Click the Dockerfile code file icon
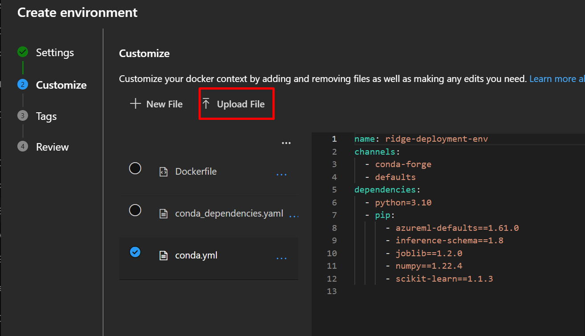 pos(163,172)
